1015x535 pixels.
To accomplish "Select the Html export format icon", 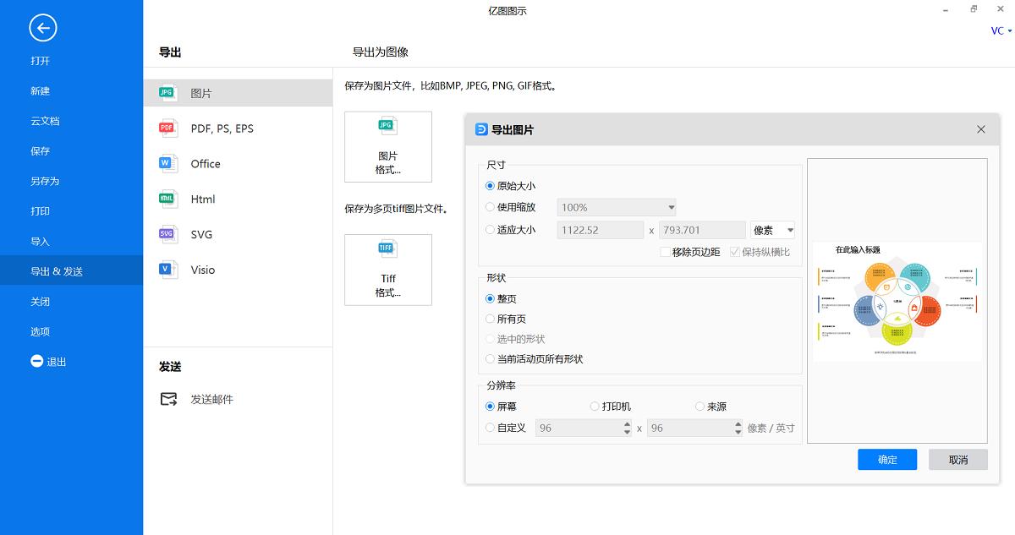I will [x=167, y=199].
